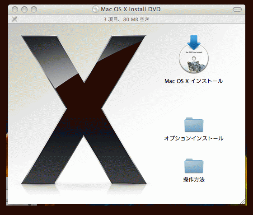Click the crossed-out pencil read-only icon
This screenshot has width=253, height=215.
(14, 19)
